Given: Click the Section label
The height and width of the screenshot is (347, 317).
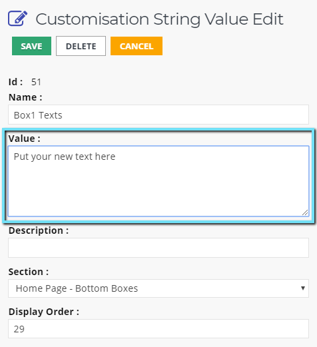Looking at the screenshot, I should point(29,272).
